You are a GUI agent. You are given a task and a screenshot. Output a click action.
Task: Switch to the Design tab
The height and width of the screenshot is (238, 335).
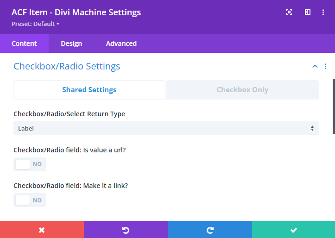pyautogui.click(x=71, y=44)
